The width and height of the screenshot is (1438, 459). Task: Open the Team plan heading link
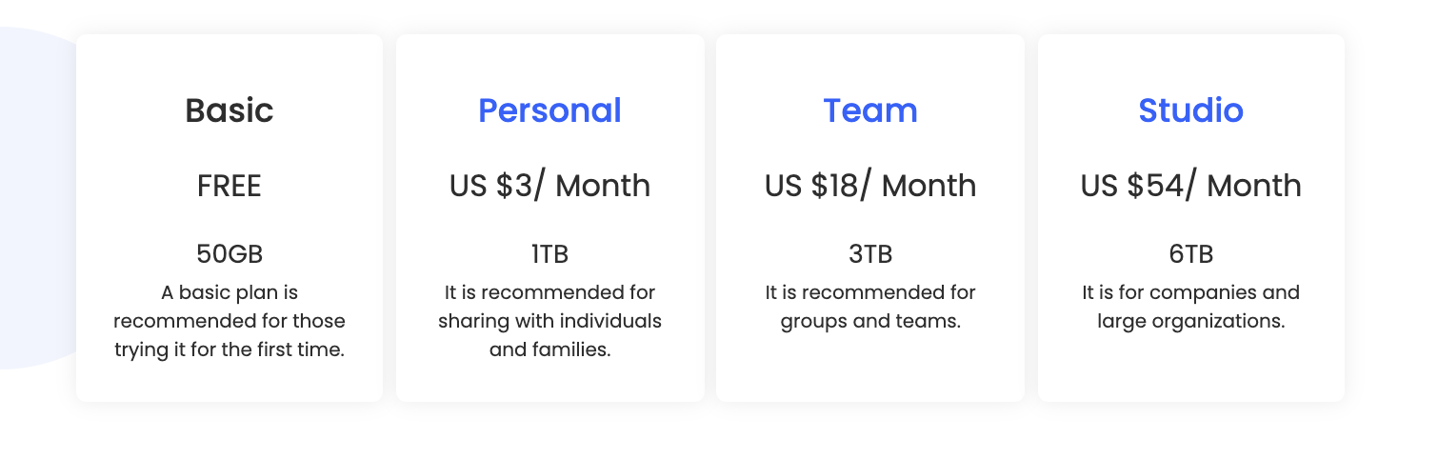coord(870,110)
